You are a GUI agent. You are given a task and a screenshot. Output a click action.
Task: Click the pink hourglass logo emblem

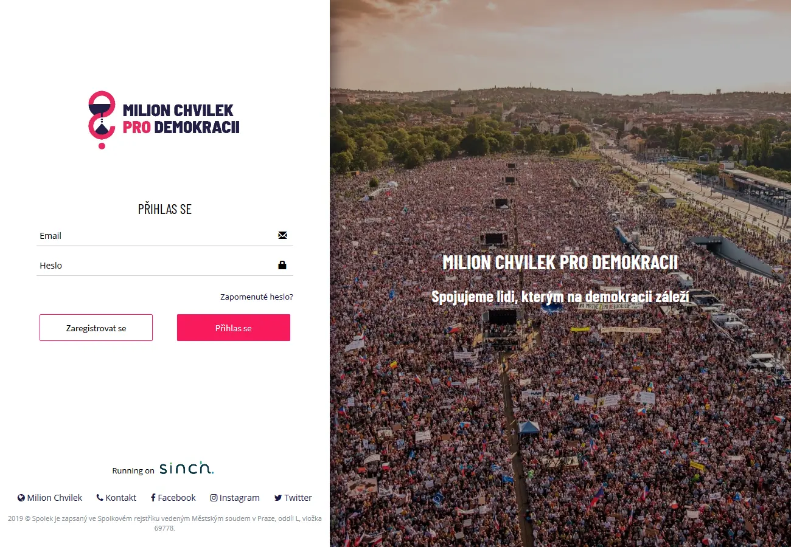(x=102, y=120)
